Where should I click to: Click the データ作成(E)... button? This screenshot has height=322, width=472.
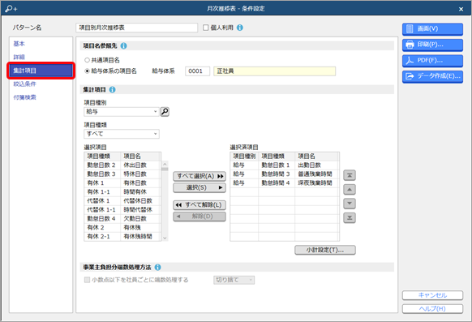pos(432,76)
